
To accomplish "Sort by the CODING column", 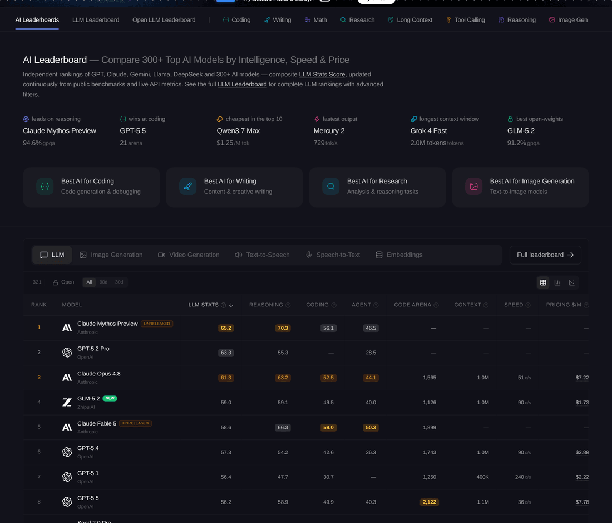I will coord(317,305).
